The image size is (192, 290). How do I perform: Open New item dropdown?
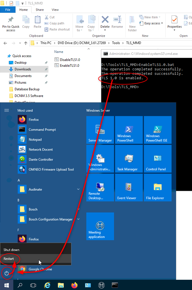pyautogui.click(x=150, y=17)
